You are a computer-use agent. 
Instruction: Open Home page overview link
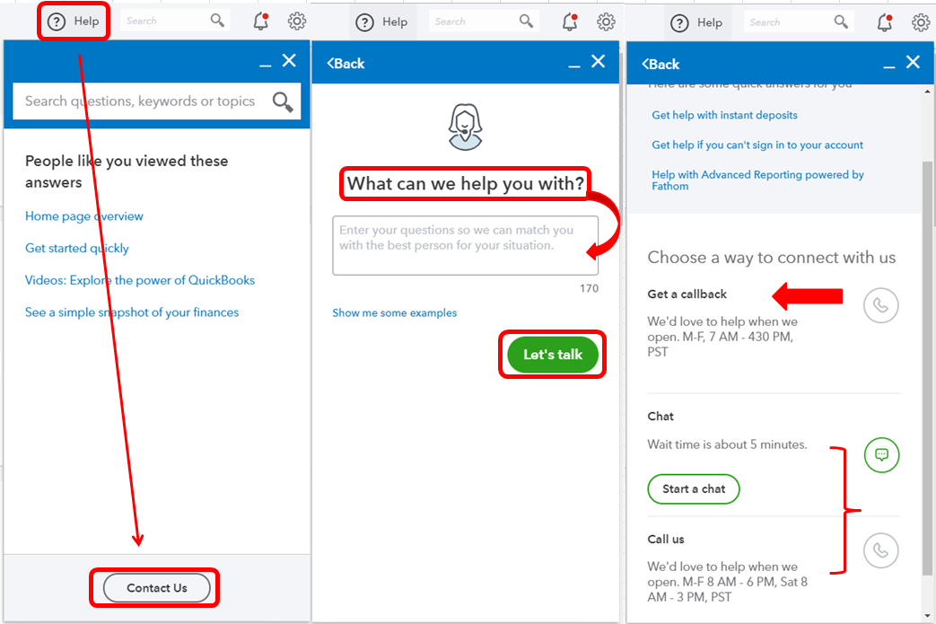click(x=84, y=216)
